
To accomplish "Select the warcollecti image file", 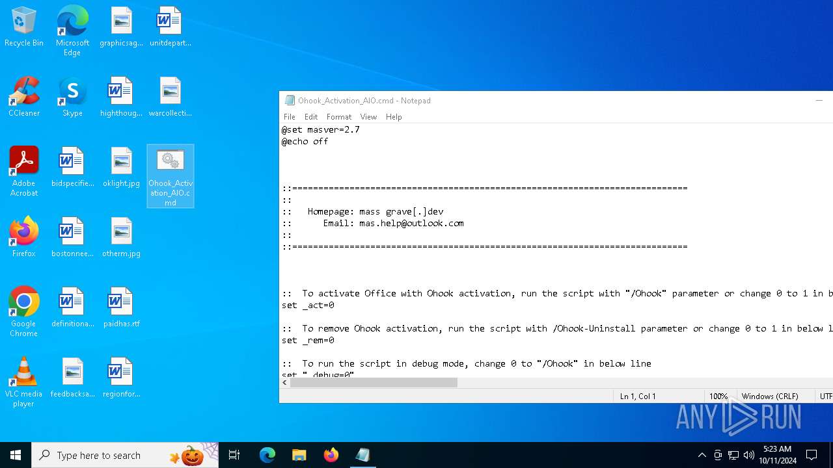I will point(170,97).
